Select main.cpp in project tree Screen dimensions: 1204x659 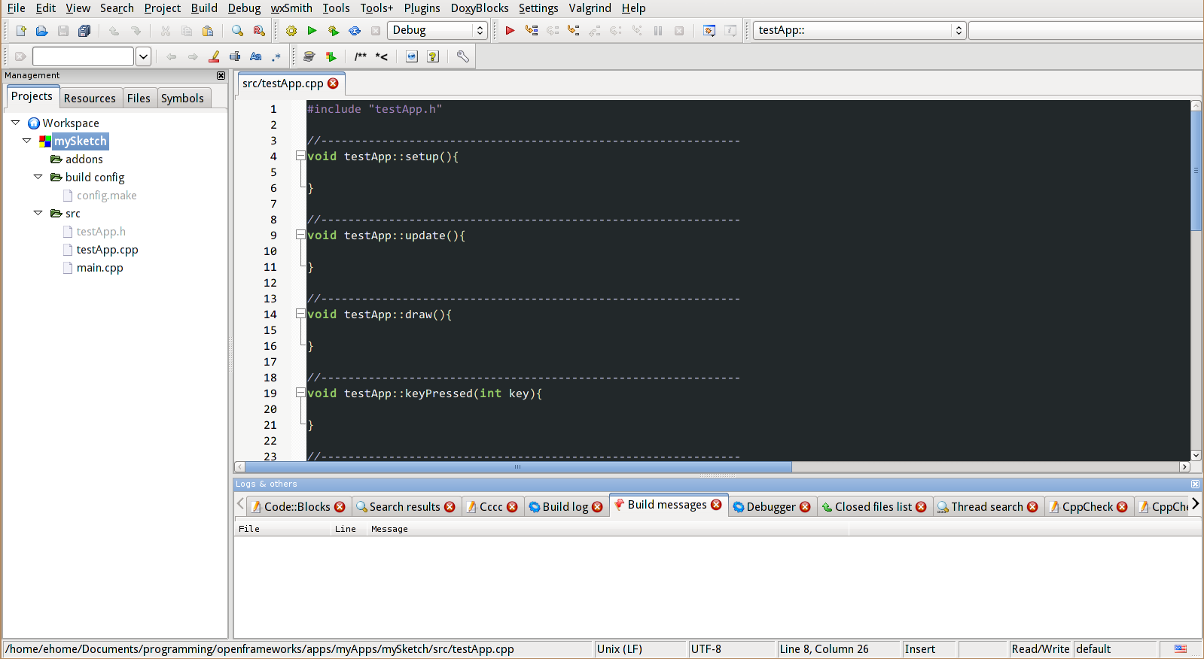[x=99, y=268]
